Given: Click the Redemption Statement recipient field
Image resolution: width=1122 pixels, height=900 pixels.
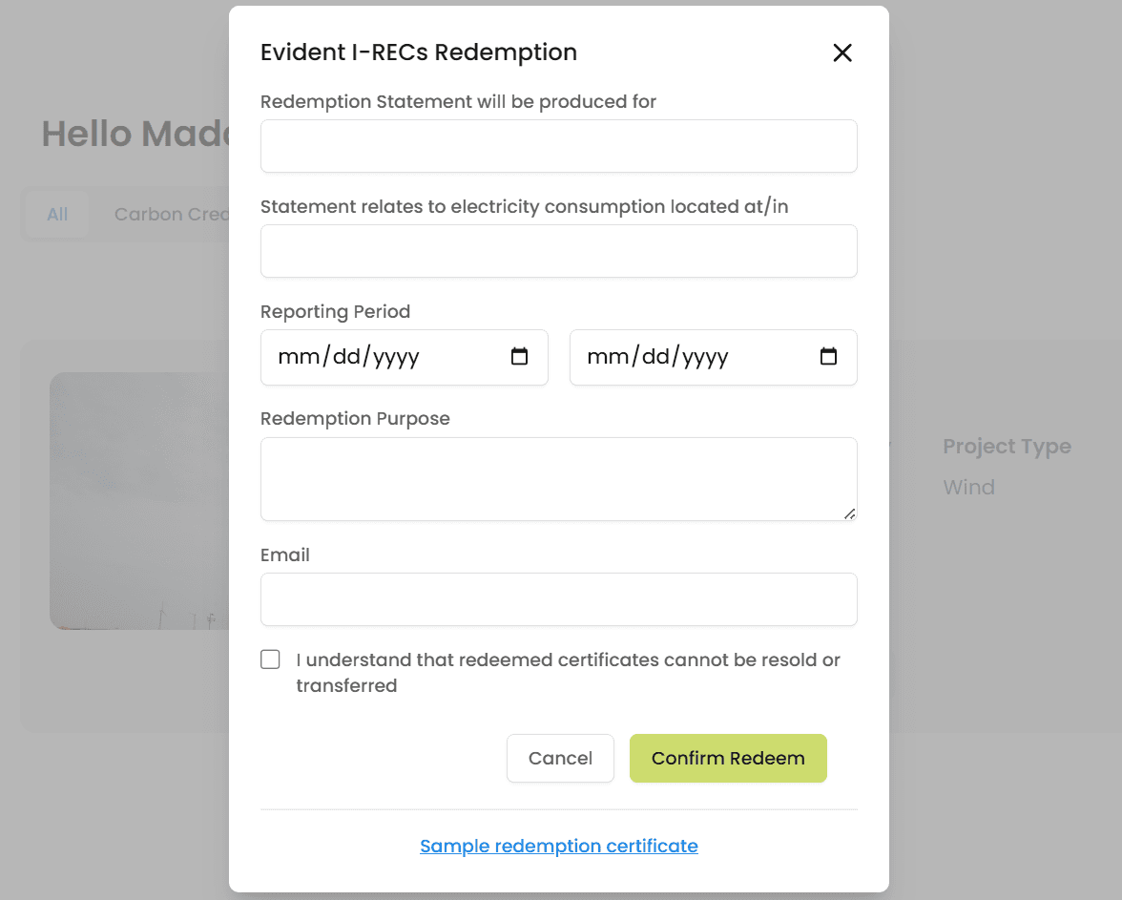Looking at the screenshot, I should (558, 145).
